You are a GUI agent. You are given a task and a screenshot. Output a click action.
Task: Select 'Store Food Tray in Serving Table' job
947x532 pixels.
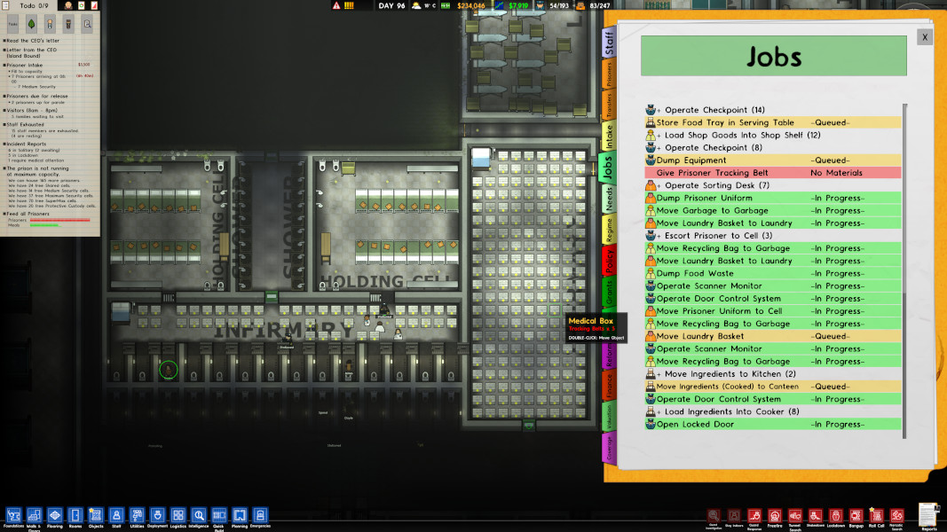tap(773, 122)
